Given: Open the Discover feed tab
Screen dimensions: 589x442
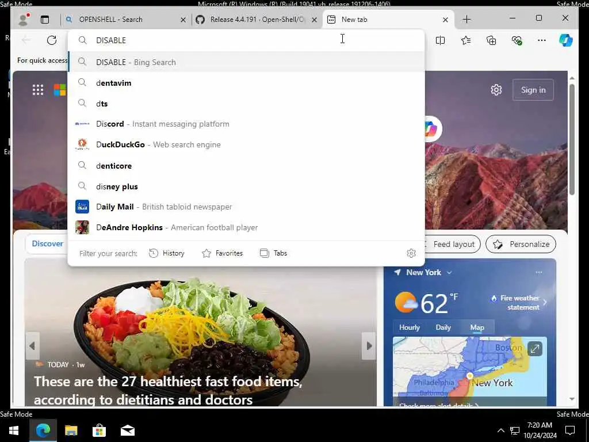Looking at the screenshot, I should [47, 243].
